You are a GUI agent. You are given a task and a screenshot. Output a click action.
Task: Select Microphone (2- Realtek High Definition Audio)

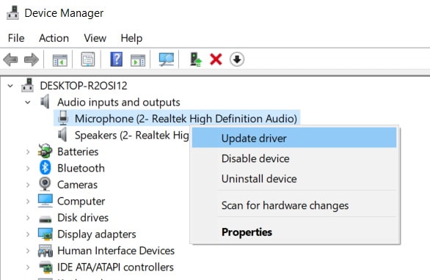click(186, 119)
